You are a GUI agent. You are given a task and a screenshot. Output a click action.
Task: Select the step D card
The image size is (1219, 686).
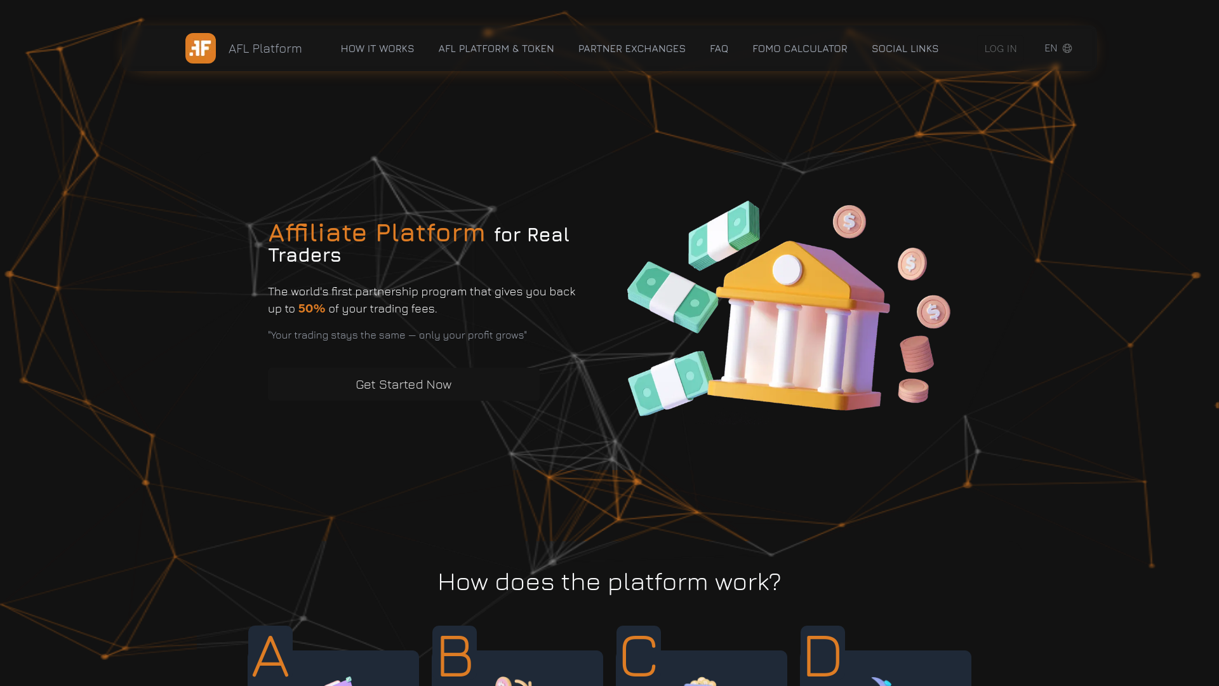pos(886,656)
